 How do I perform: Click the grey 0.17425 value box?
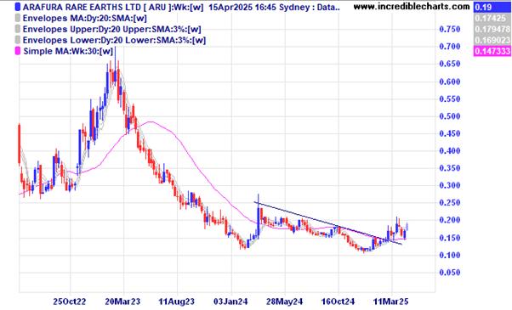[492, 18]
